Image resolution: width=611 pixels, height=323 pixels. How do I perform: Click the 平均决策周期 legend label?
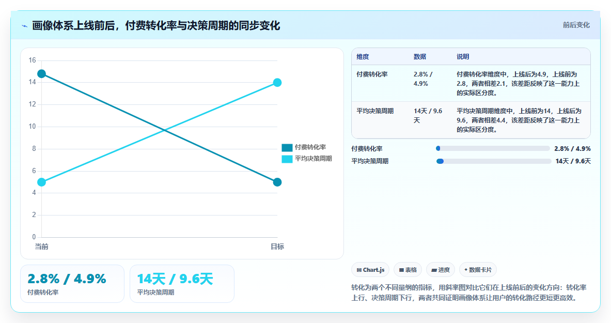tap(314, 158)
